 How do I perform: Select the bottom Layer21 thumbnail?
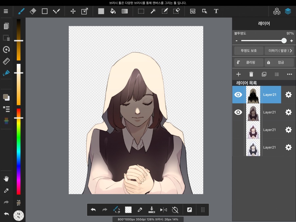pos(253,147)
